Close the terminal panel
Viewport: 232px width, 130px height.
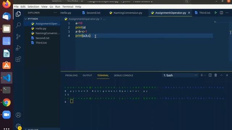click(x=227, y=75)
